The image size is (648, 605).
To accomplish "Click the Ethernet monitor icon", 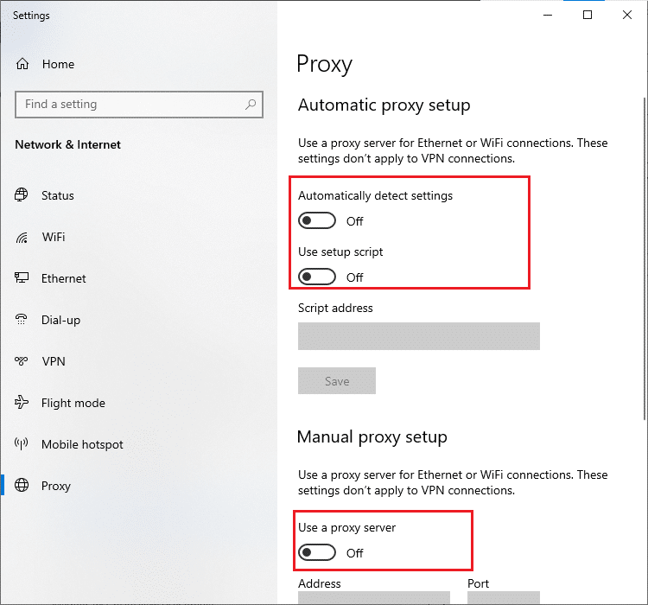I will point(22,278).
